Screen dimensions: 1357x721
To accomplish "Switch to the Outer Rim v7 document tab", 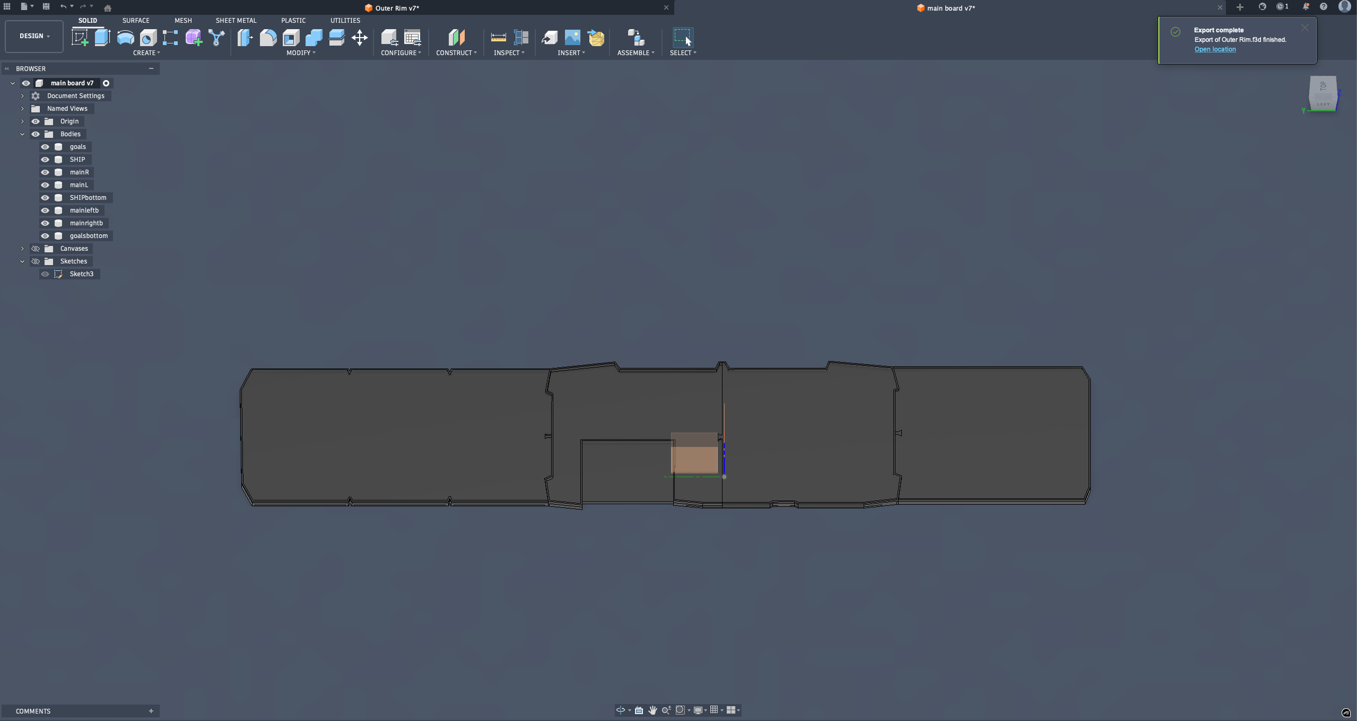I will click(392, 8).
